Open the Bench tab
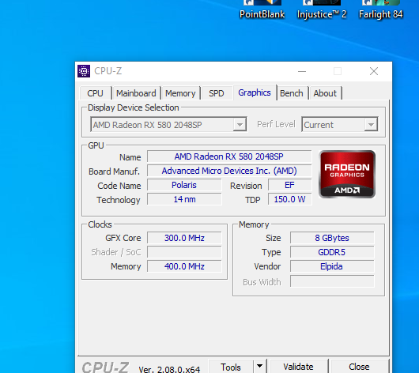This screenshot has height=373, width=419. coord(292,93)
